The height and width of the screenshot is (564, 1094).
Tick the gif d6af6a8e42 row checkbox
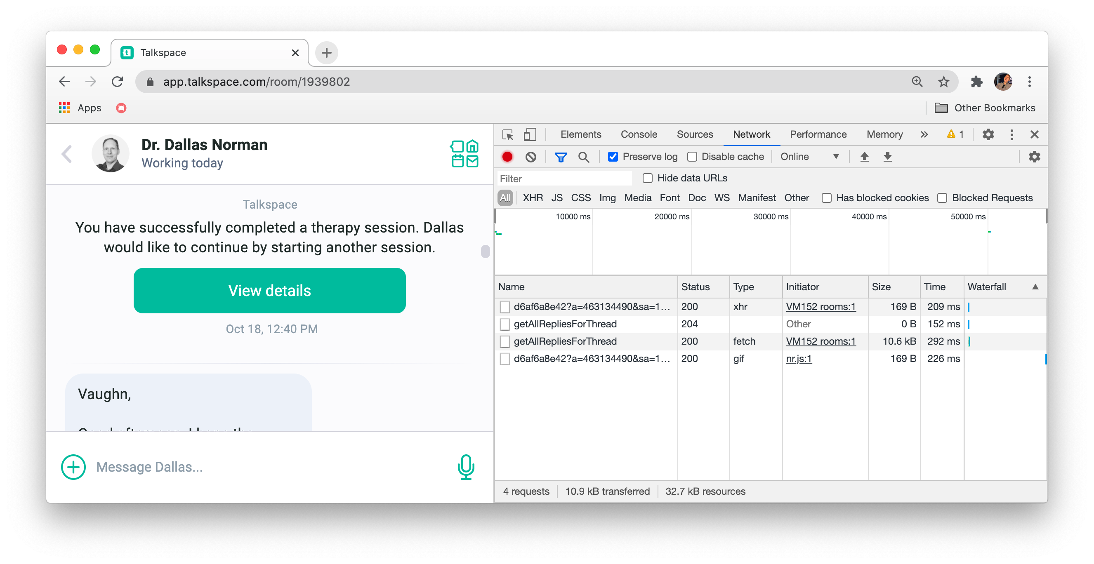pos(505,359)
